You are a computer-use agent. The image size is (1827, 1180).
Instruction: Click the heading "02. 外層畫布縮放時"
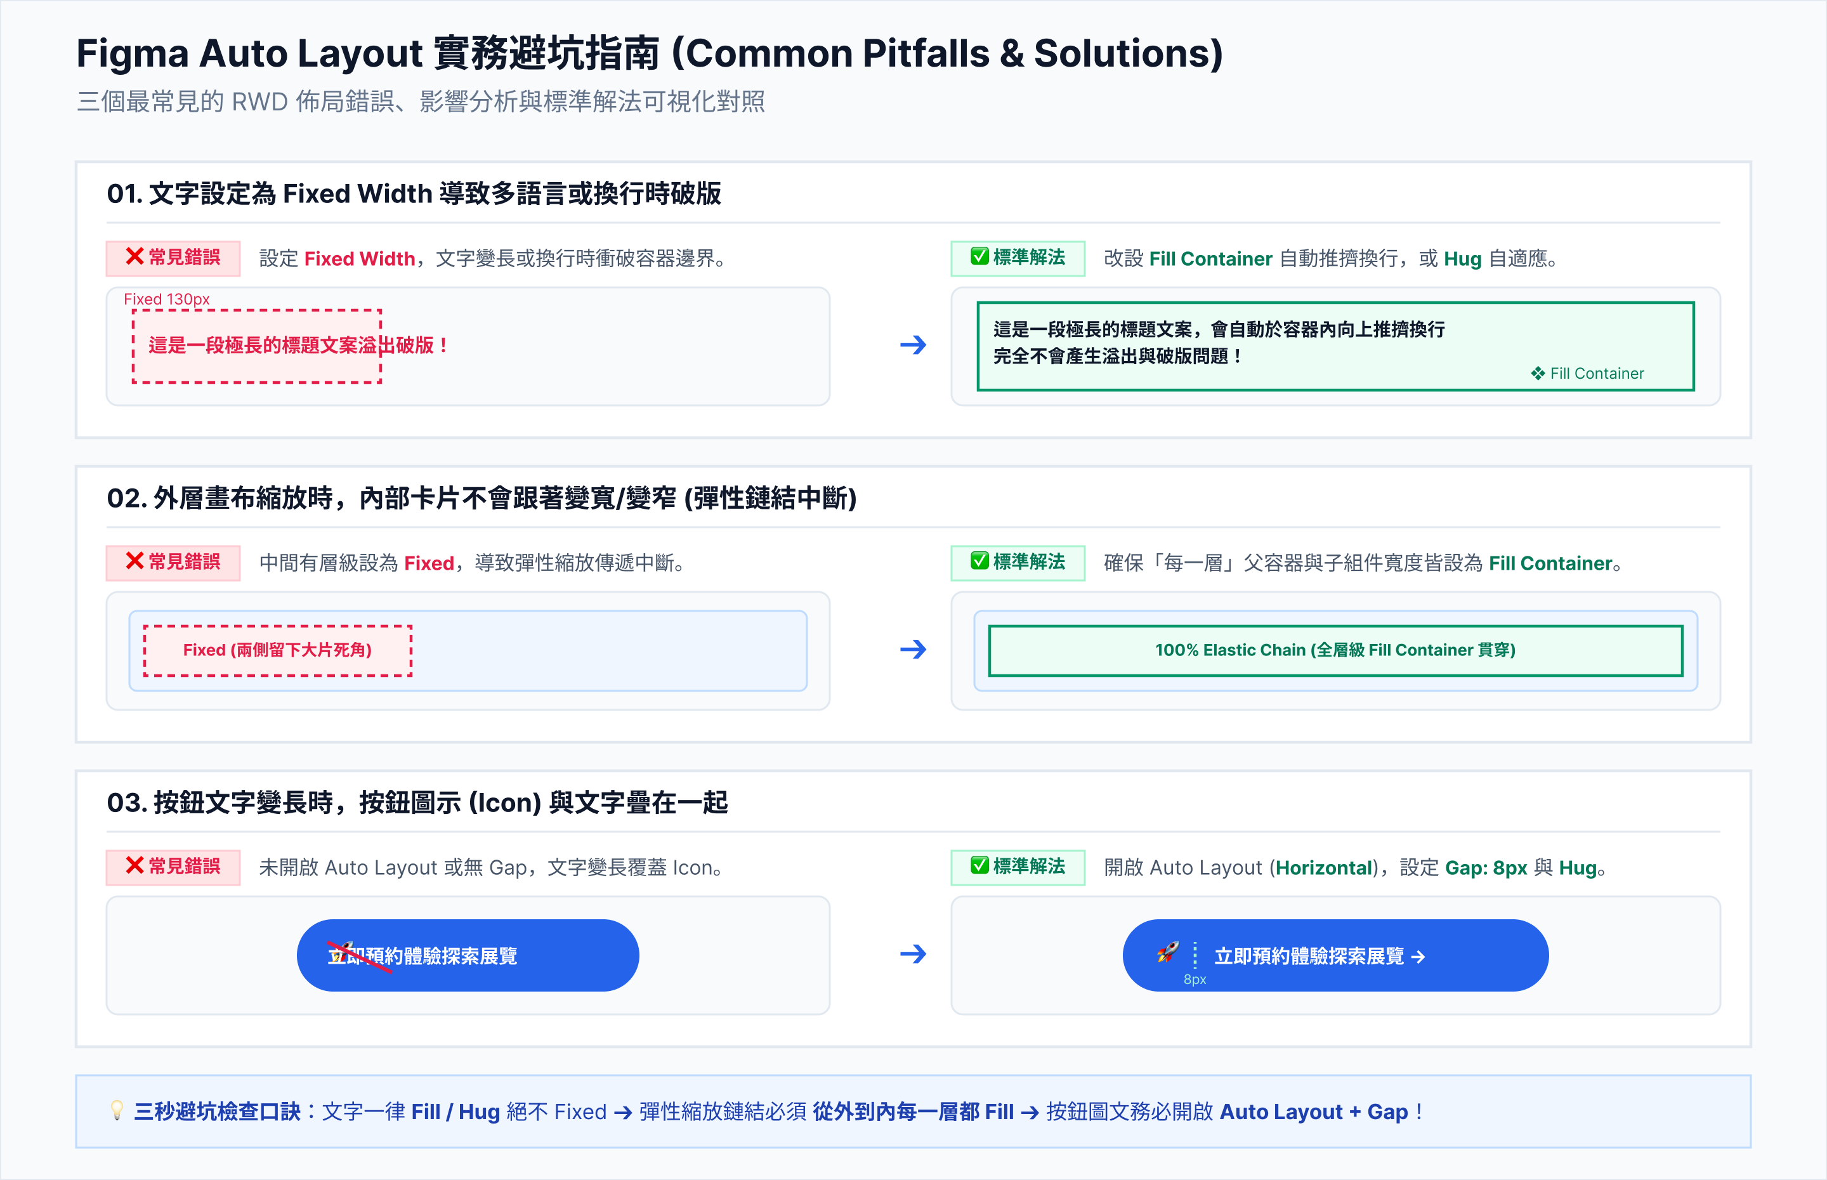tap(219, 498)
